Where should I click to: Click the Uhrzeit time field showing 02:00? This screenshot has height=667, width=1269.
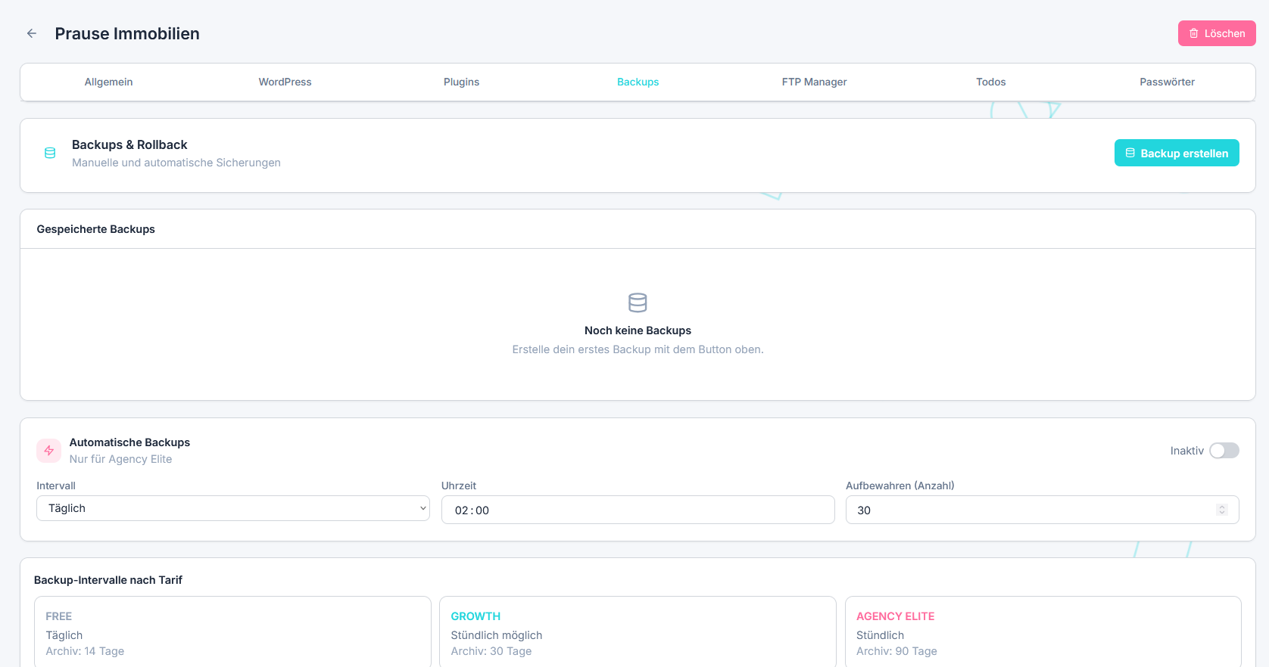click(x=638, y=510)
